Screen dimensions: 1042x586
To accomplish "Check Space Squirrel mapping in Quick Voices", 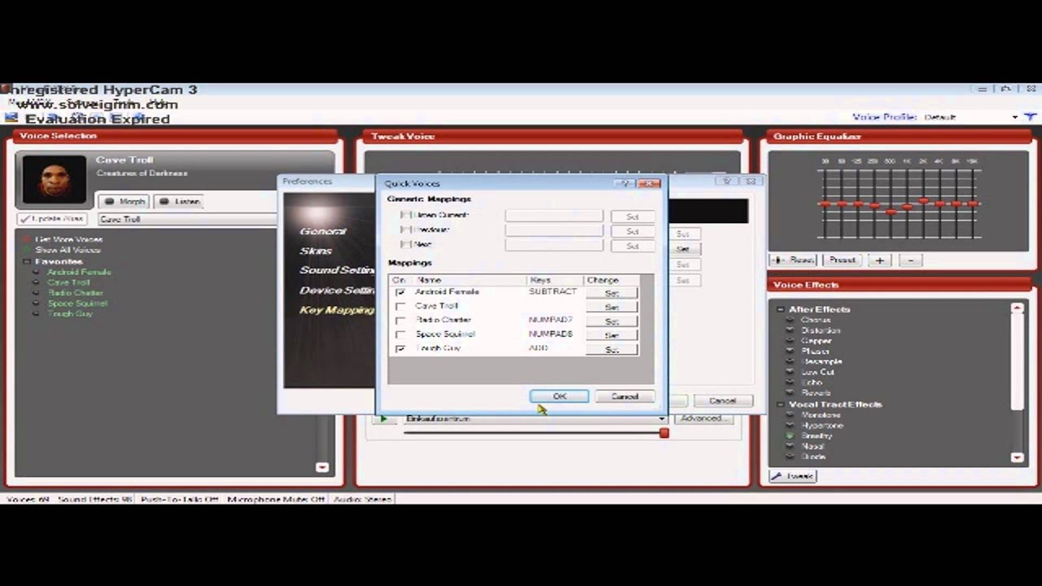I will (400, 335).
